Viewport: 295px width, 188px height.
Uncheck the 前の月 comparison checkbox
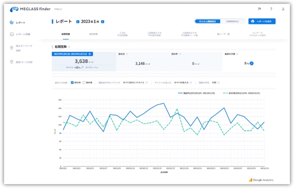72,83
